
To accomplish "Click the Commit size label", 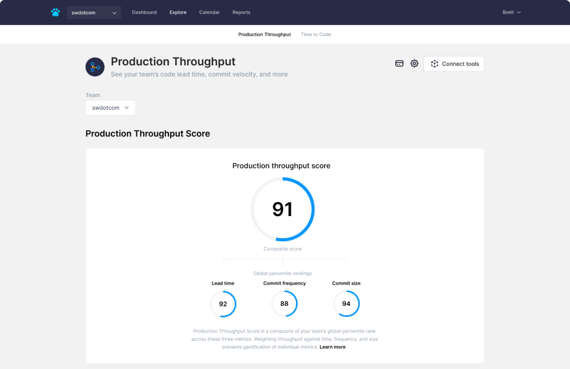I will pyautogui.click(x=346, y=283).
